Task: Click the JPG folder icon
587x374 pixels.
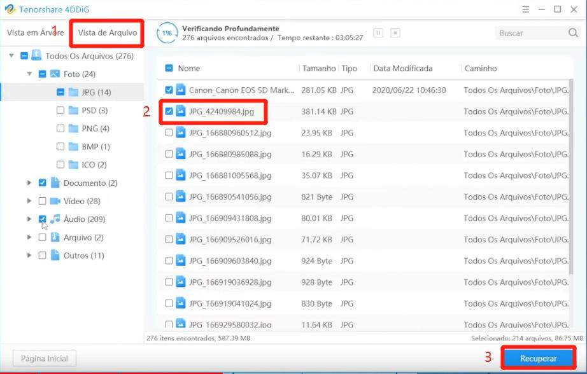Action: (73, 92)
